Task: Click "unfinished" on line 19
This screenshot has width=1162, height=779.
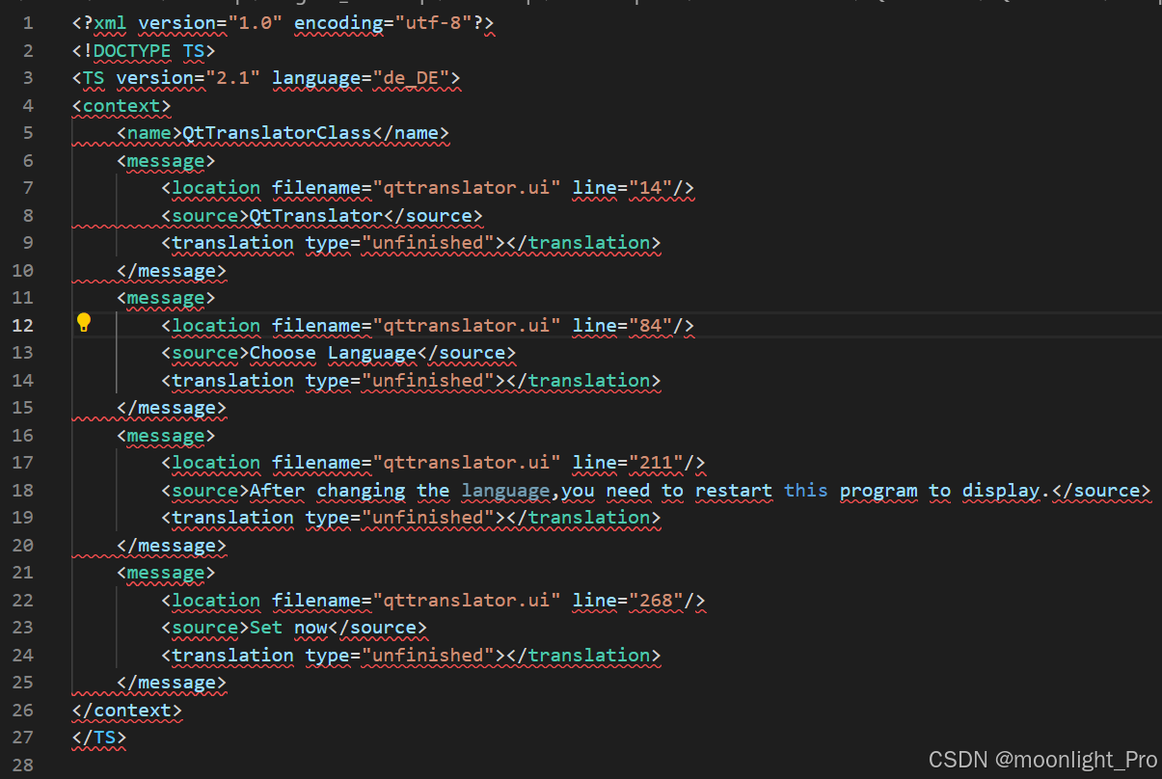Action: (428, 517)
